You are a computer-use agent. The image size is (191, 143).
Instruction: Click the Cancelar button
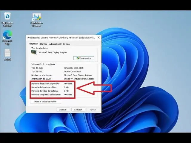[78, 110]
